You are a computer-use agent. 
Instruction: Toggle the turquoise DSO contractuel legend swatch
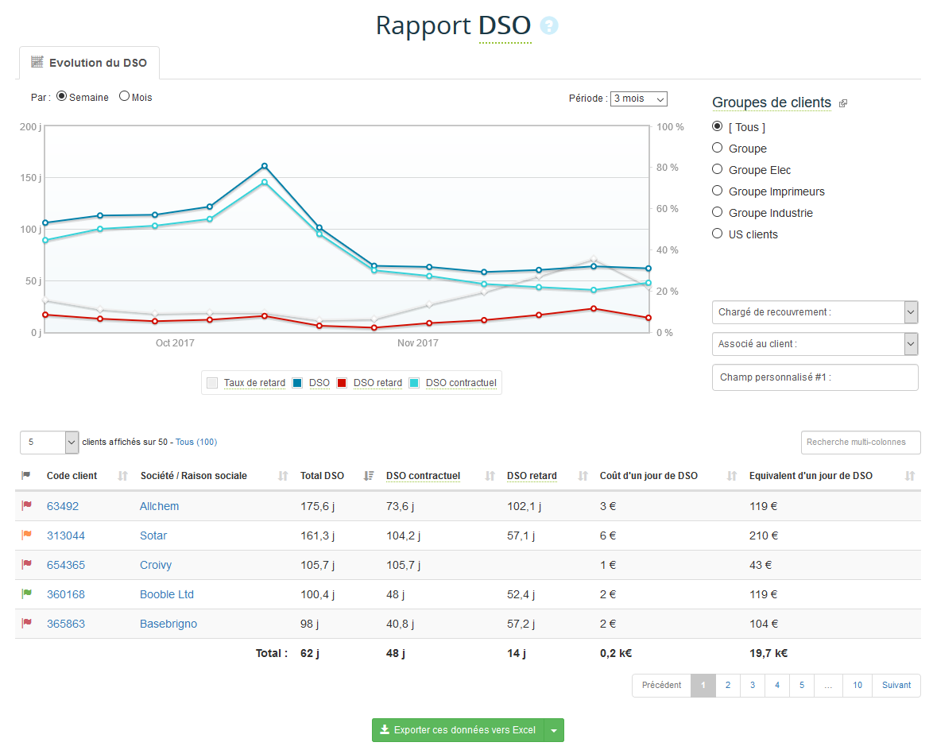[414, 382]
